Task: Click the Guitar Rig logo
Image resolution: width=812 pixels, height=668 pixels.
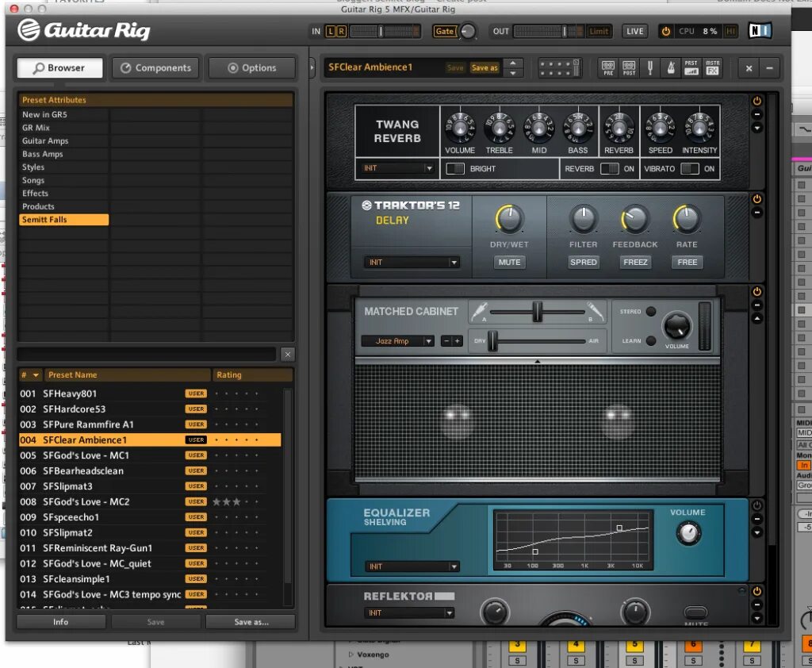Action: click(84, 30)
